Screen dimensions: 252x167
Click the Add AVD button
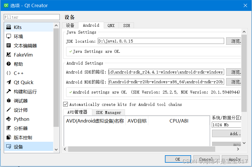click(x=227, y=133)
